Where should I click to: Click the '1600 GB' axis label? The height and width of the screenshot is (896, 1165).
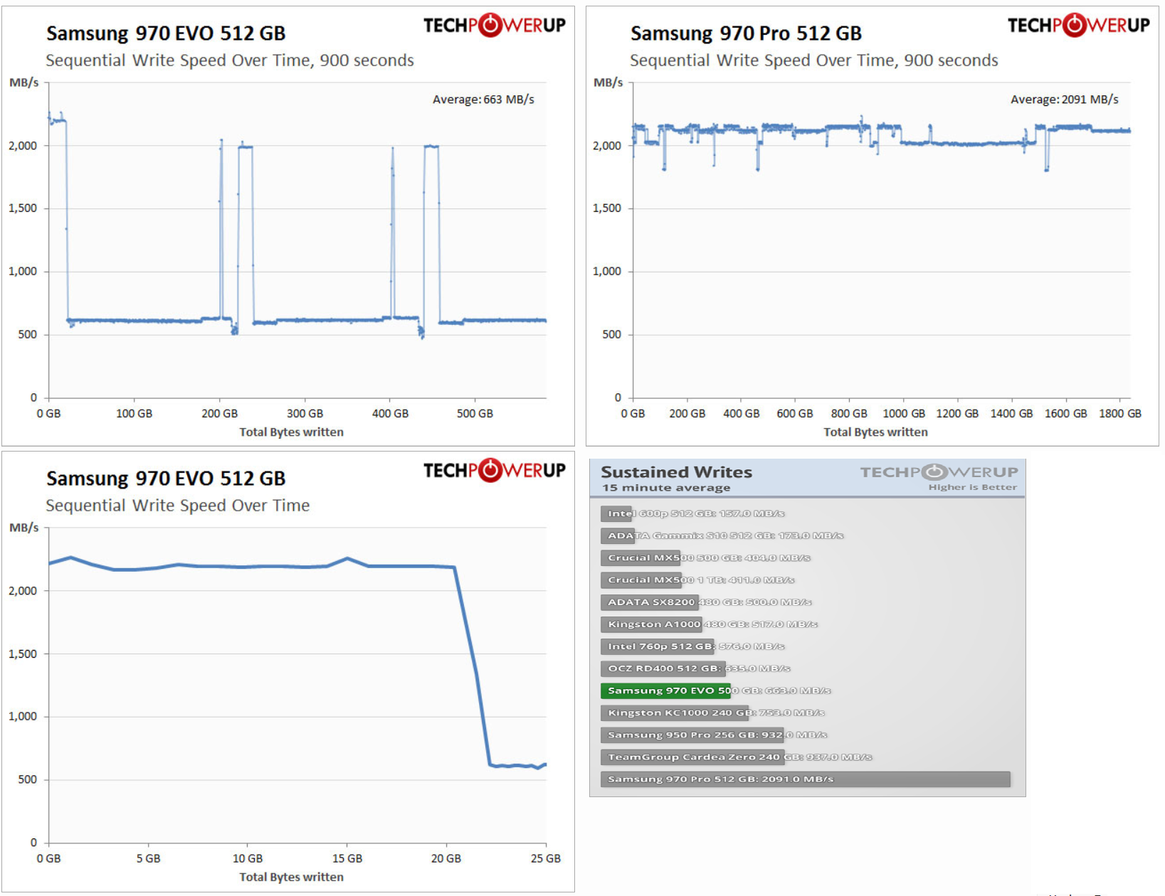[1065, 413]
